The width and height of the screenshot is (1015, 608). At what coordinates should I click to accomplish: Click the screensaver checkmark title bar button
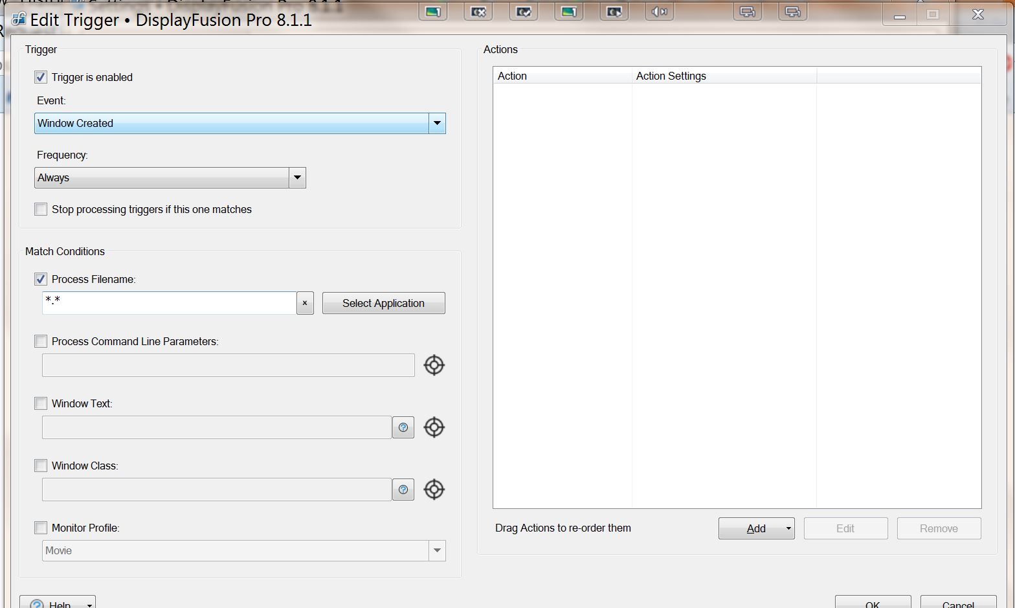pos(523,12)
